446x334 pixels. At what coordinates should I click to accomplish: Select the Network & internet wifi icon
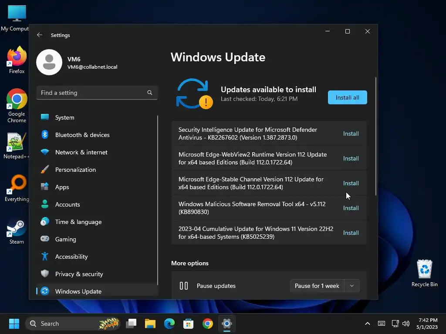[45, 152]
